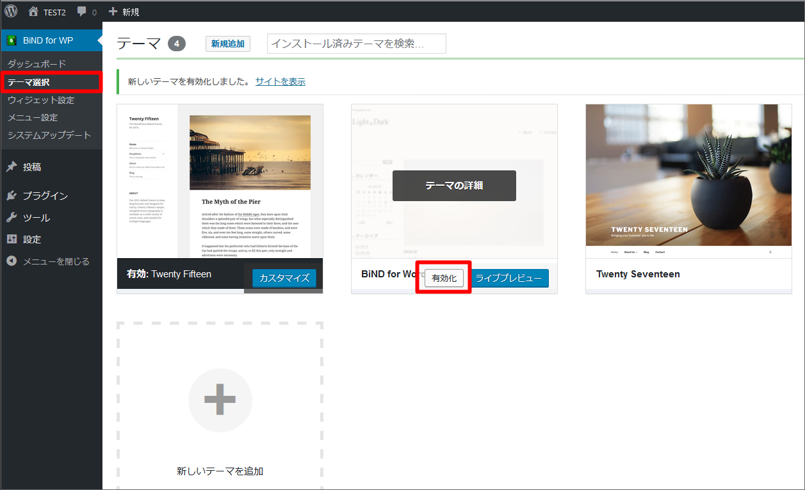Viewport: 805px width, 490px height.
Task: Click ライブプレビュー button
Action: coord(508,279)
